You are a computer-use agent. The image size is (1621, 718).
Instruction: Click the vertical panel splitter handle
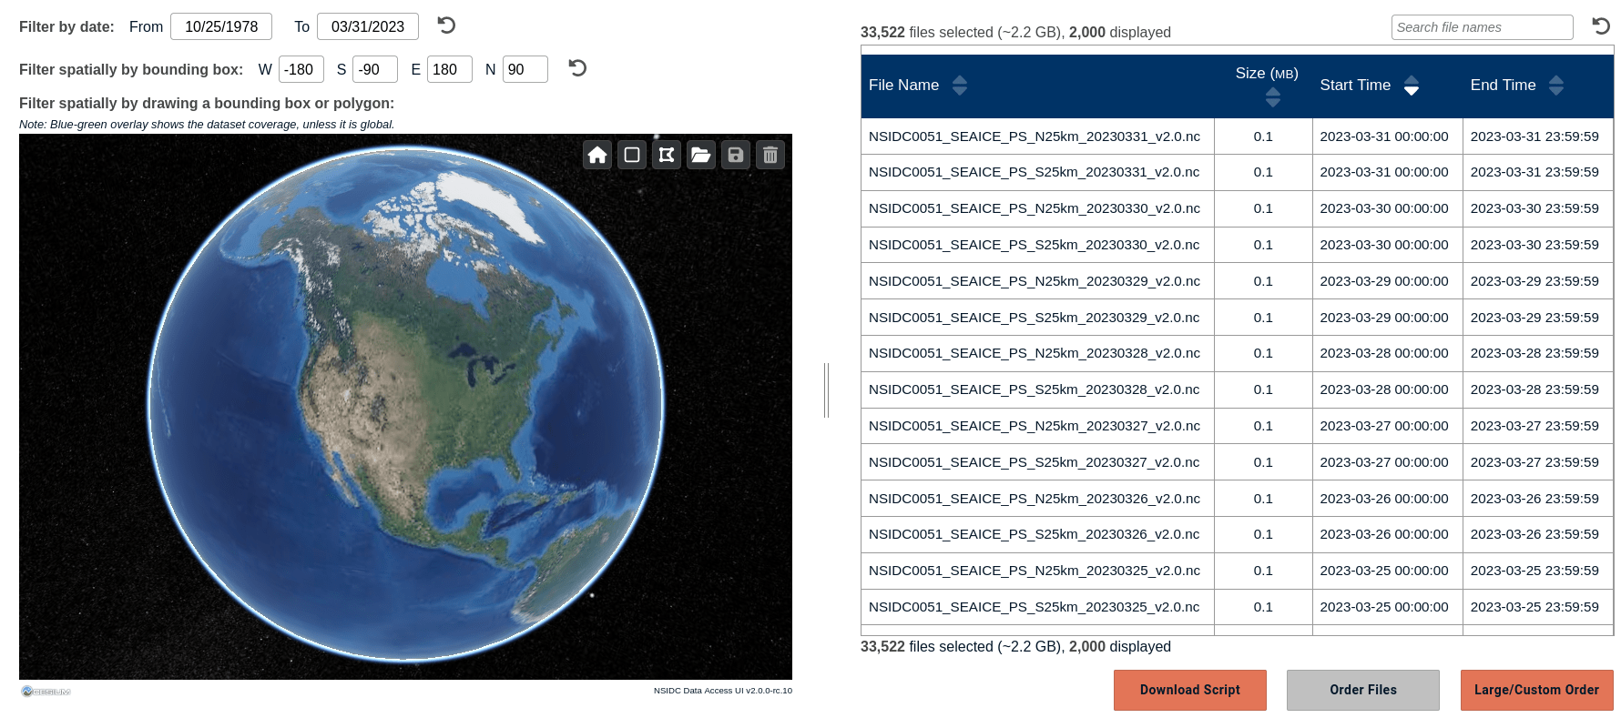pyautogui.click(x=826, y=390)
